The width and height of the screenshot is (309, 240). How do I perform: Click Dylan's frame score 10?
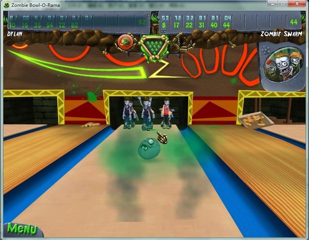click(x=12, y=25)
